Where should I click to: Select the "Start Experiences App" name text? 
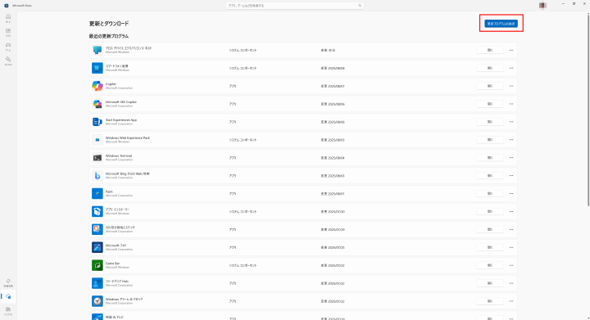[121, 119]
